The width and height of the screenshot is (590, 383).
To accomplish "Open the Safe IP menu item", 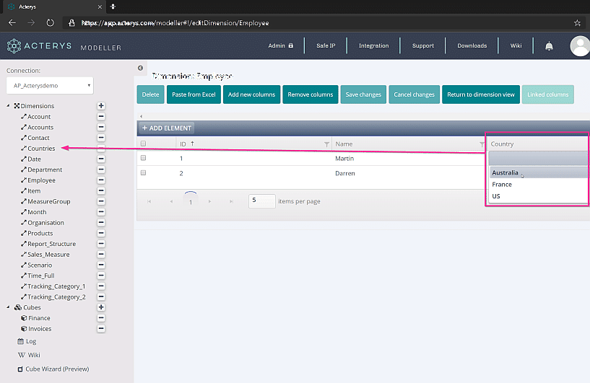I will click(326, 45).
